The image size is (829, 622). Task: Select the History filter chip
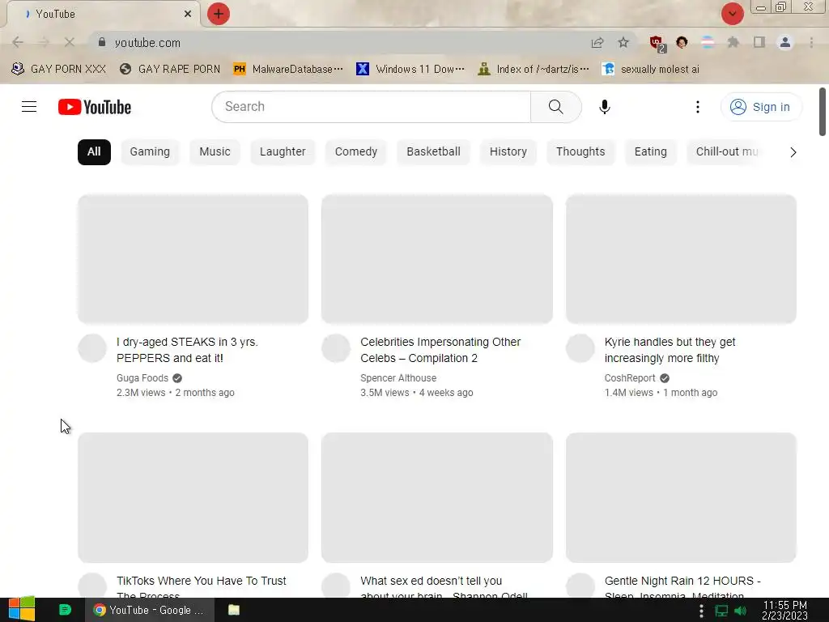tap(508, 151)
